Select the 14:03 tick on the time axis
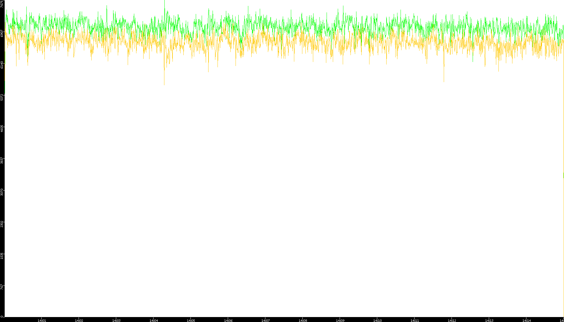This screenshot has height=322, width=564. 116,320
